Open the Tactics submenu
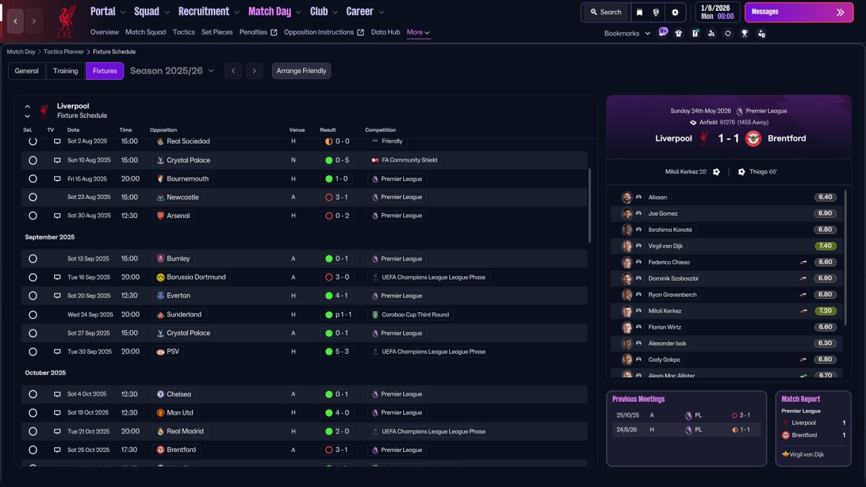866x487 pixels. point(184,32)
